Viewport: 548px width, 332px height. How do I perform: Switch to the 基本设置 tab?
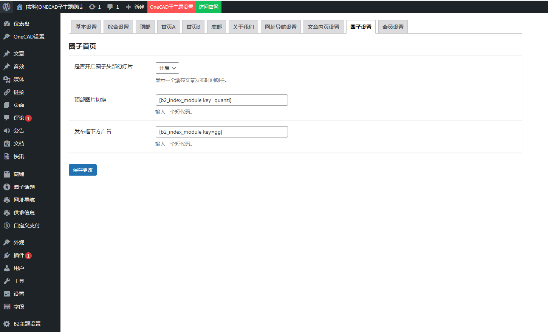(x=86, y=27)
